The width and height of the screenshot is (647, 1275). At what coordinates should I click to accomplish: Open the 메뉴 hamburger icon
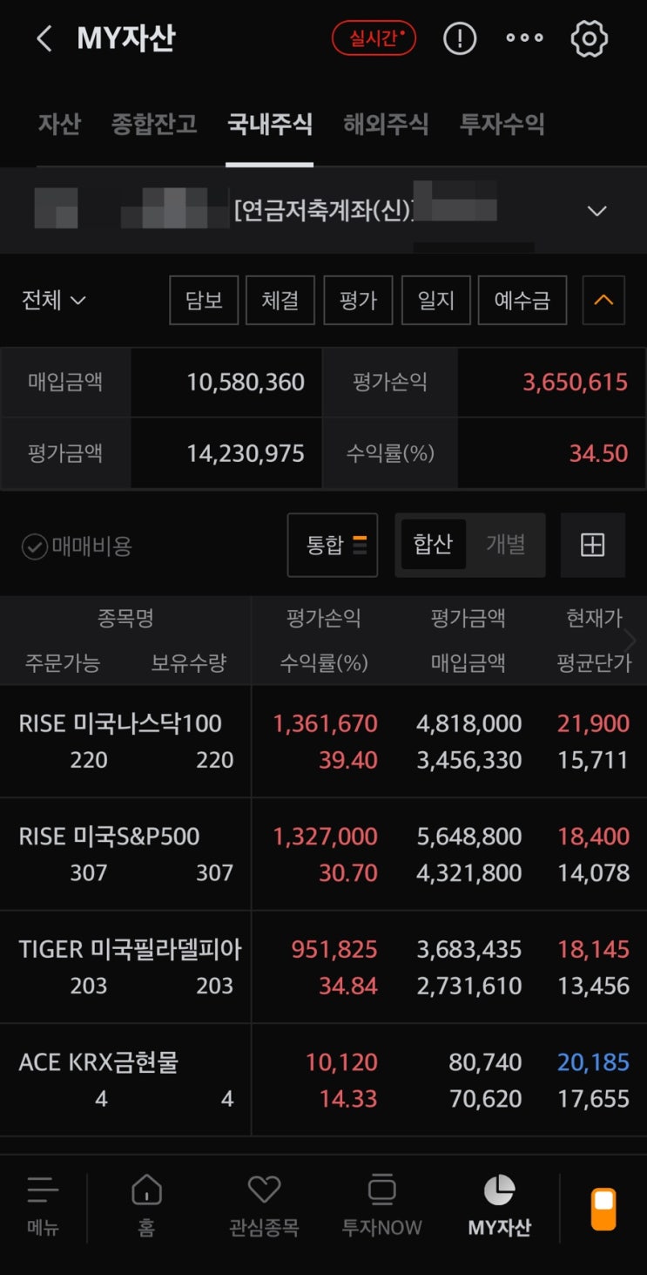43,1204
